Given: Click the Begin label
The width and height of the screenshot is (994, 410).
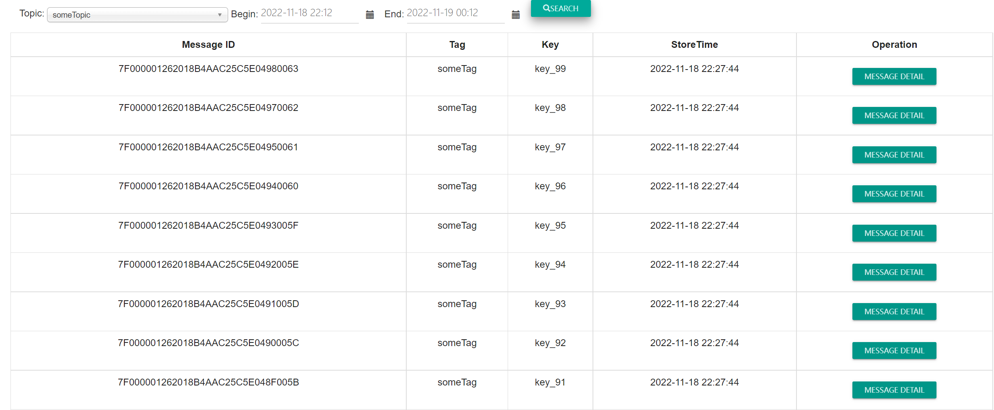Looking at the screenshot, I should coord(244,14).
